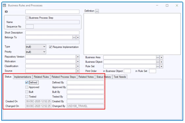Click the Business Object input field
The image size is (185, 123).
point(130,62)
